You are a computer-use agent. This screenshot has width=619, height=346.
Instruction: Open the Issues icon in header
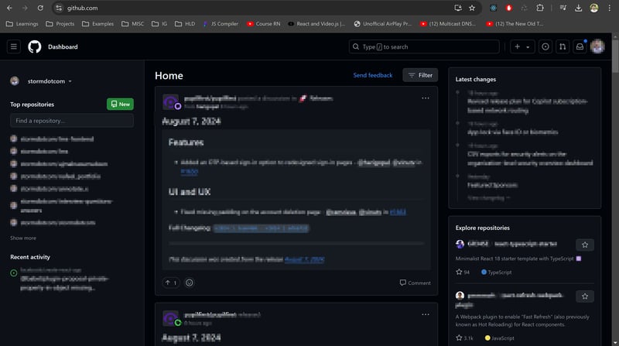tap(545, 46)
